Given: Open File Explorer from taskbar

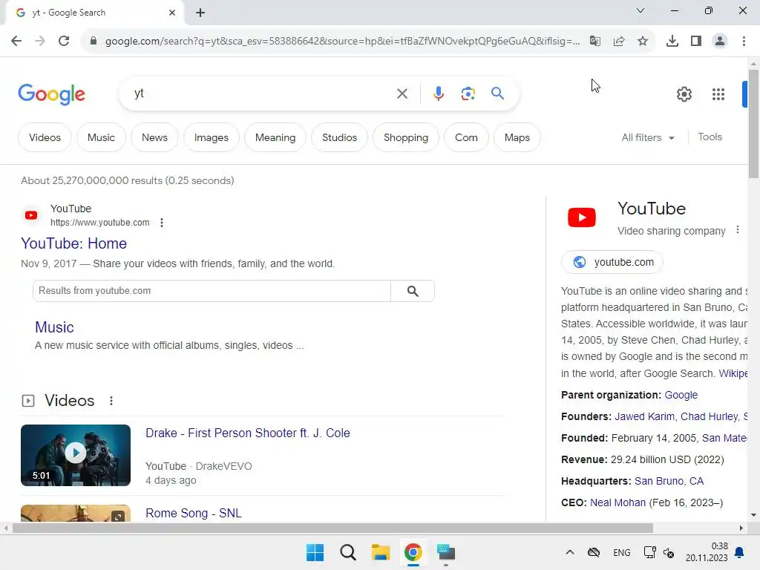Looking at the screenshot, I should pyautogui.click(x=381, y=552).
